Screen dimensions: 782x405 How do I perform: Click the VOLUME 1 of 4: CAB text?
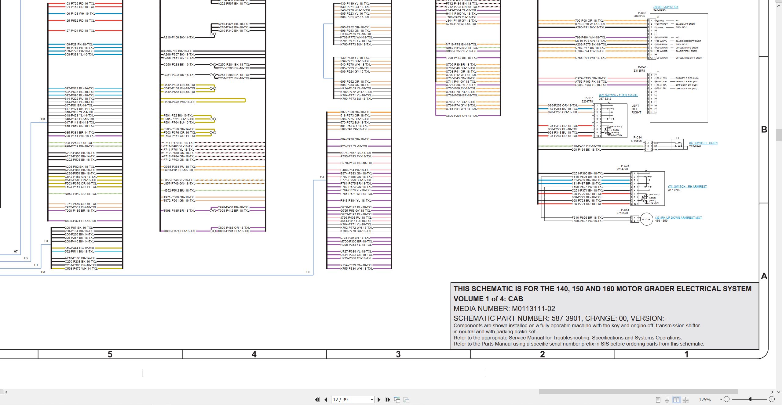click(x=488, y=299)
